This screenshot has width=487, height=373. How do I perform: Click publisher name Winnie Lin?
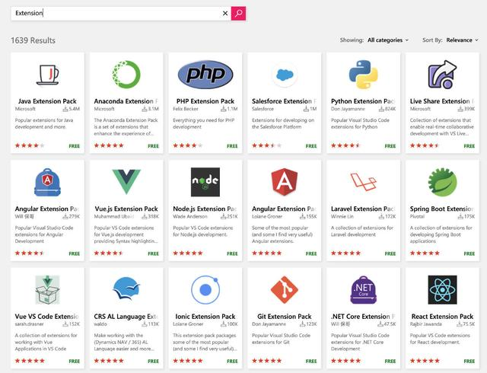coord(342,216)
